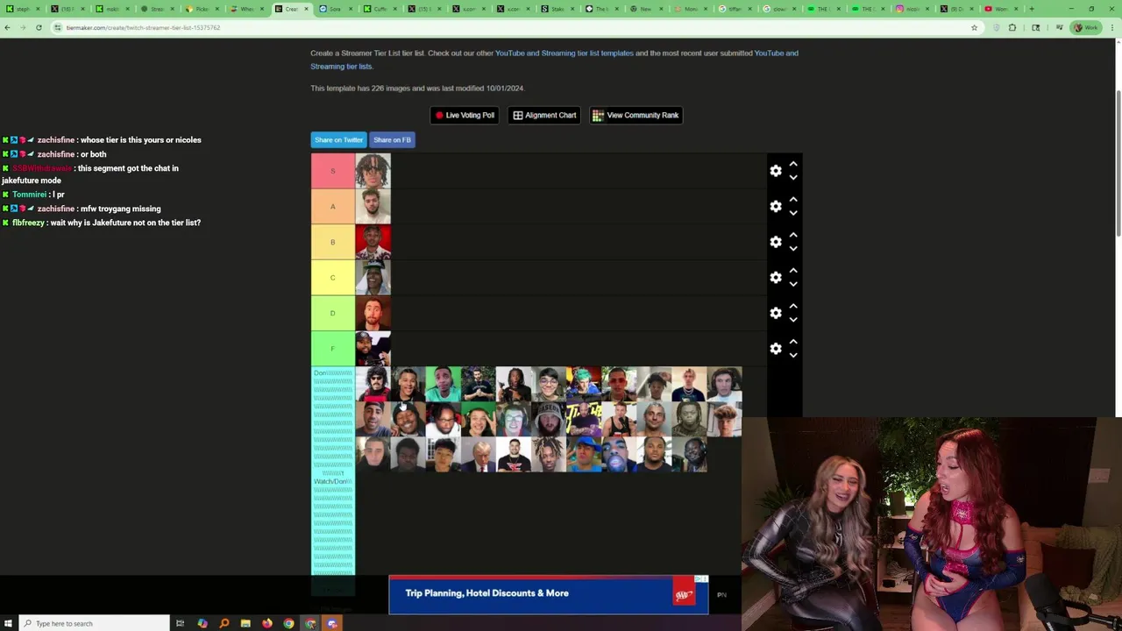Click flbfreezy's Jakefuture chat message
1122x631 pixels.
(x=102, y=223)
